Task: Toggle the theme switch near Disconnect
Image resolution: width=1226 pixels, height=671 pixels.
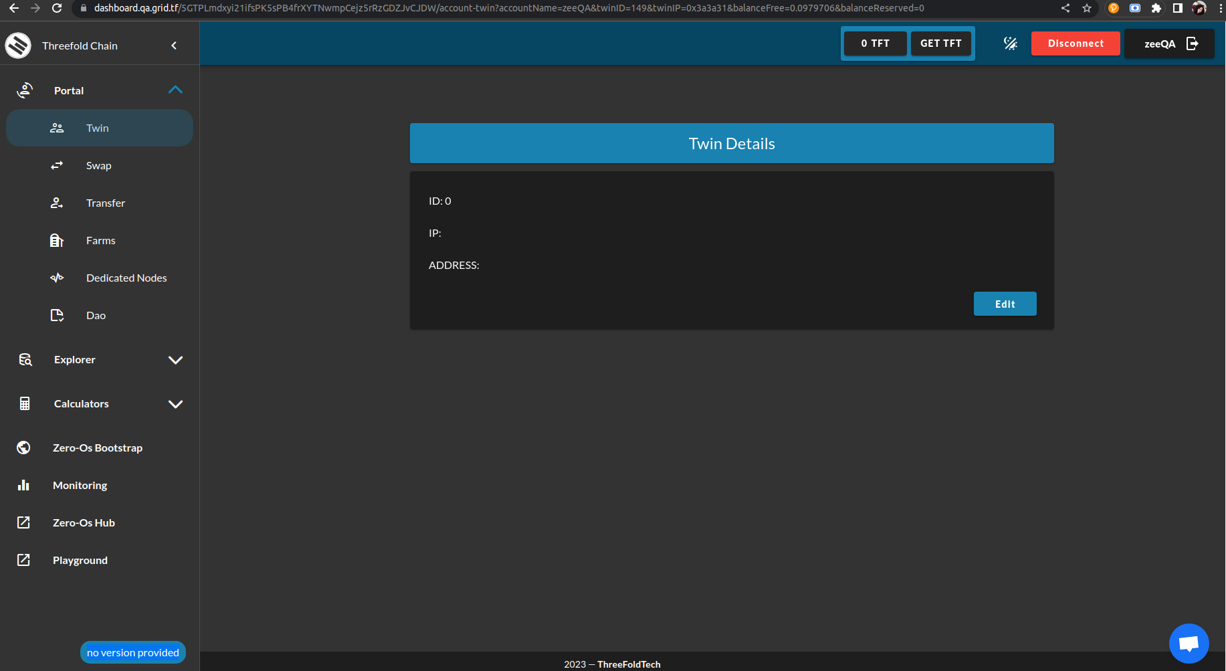Action: 1010,43
